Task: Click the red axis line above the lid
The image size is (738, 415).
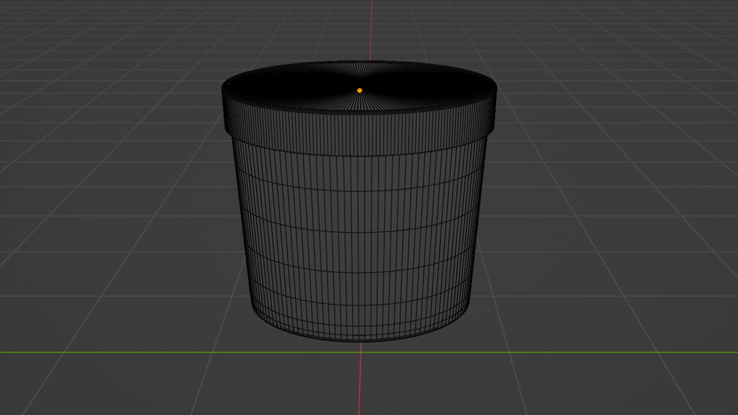Action: (x=371, y=31)
